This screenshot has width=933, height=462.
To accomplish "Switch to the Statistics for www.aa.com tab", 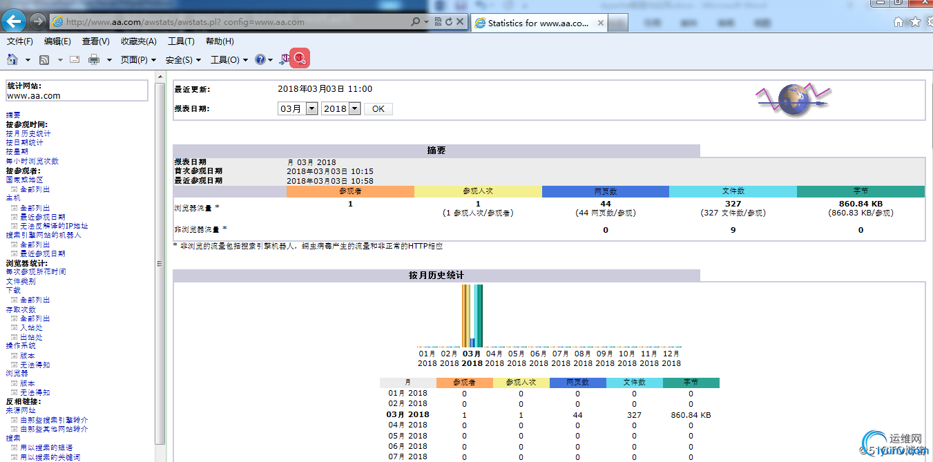I will coord(539,23).
